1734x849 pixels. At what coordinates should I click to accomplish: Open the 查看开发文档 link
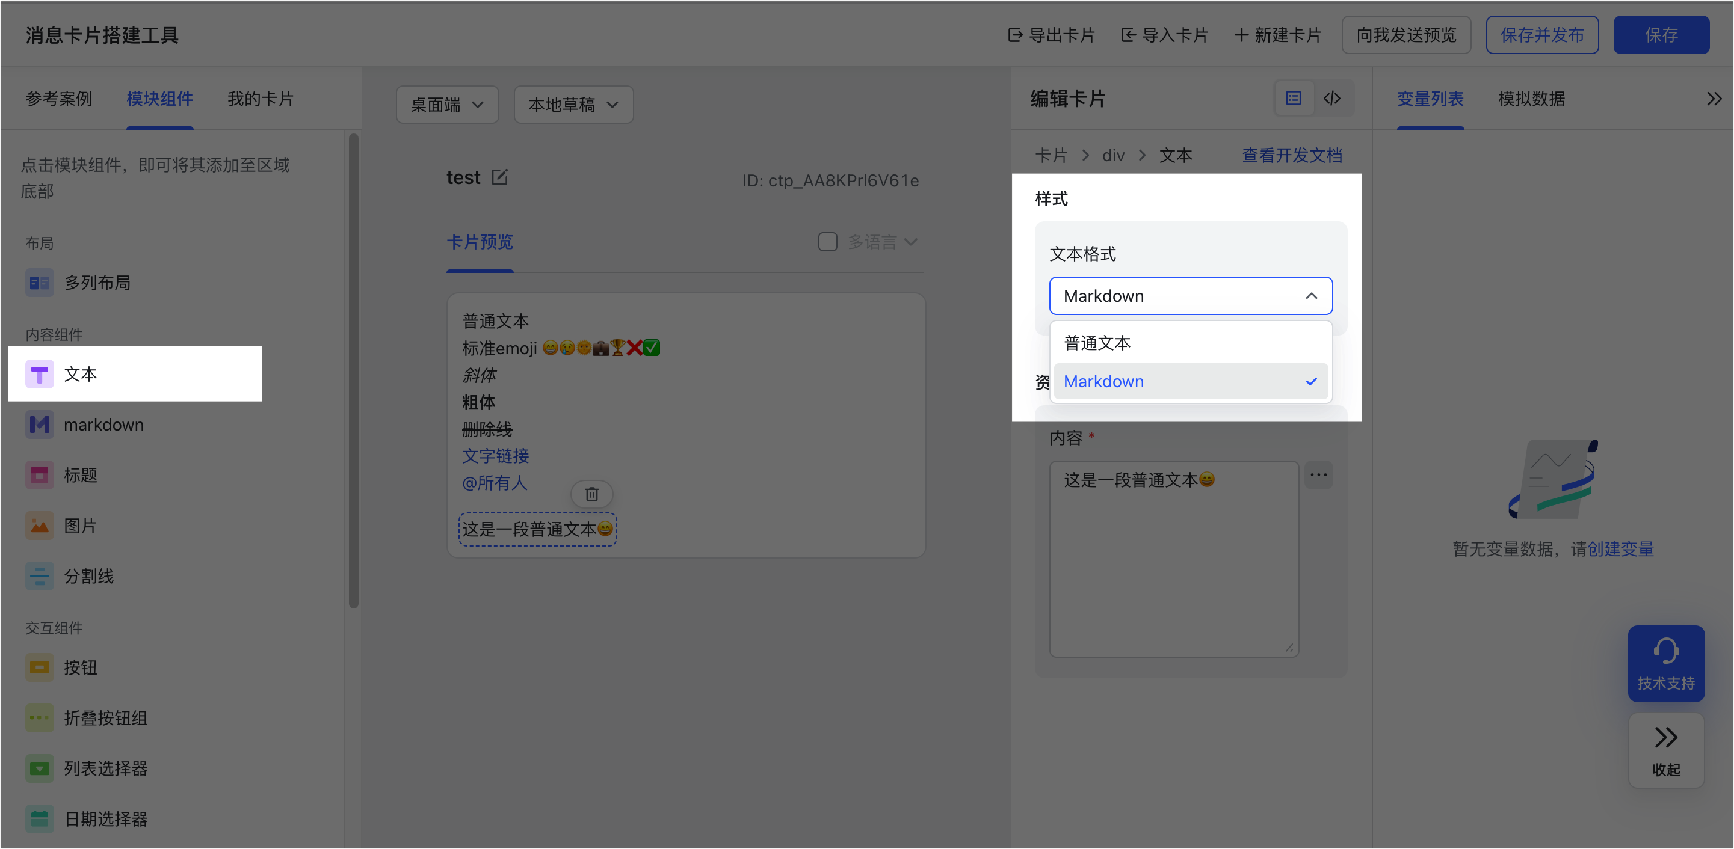tap(1291, 155)
